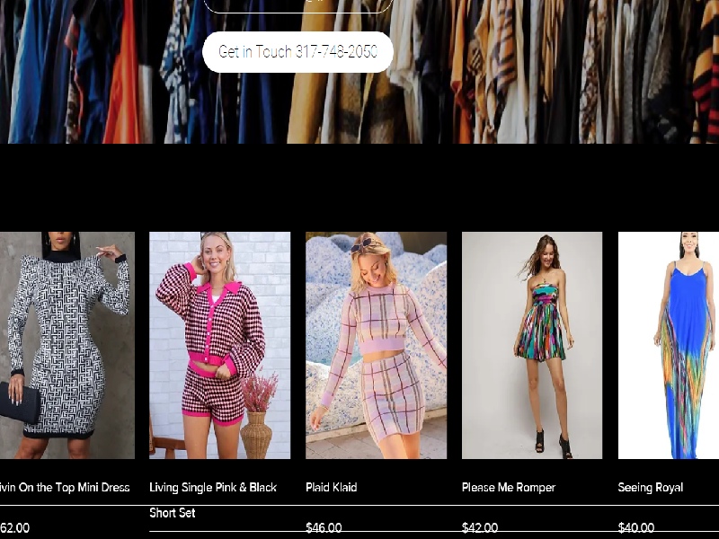Click the $46.00 price under Plaid Klaid
719x539 pixels.
[x=324, y=528]
